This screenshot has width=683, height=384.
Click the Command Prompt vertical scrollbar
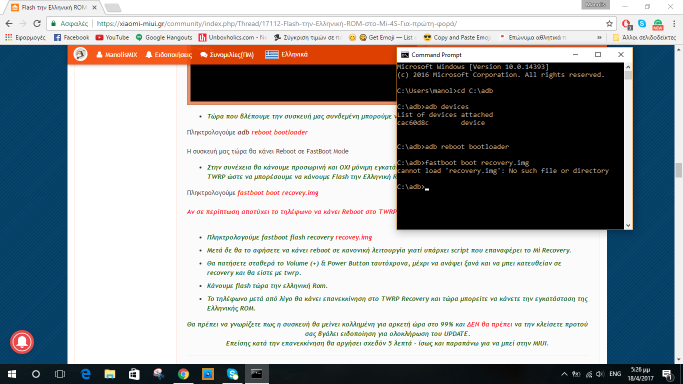(x=628, y=150)
